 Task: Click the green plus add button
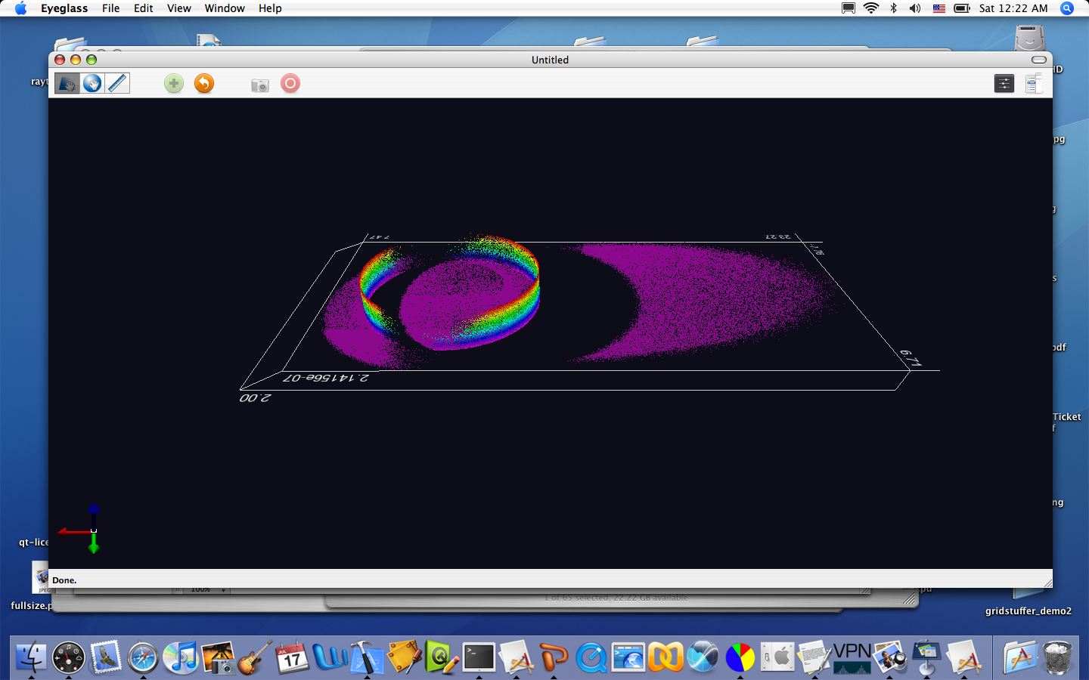tap(174, 83)
